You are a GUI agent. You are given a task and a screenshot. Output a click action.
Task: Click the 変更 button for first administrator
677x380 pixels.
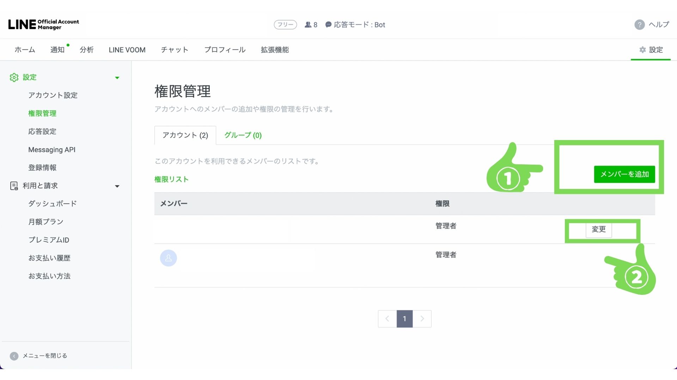(598, 229)
